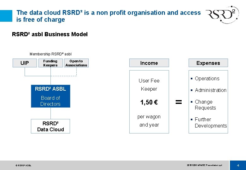Click the RSRD² Data Cloud box
The height and width of the screenshot is (170, 246).
(x=50, y=126)
